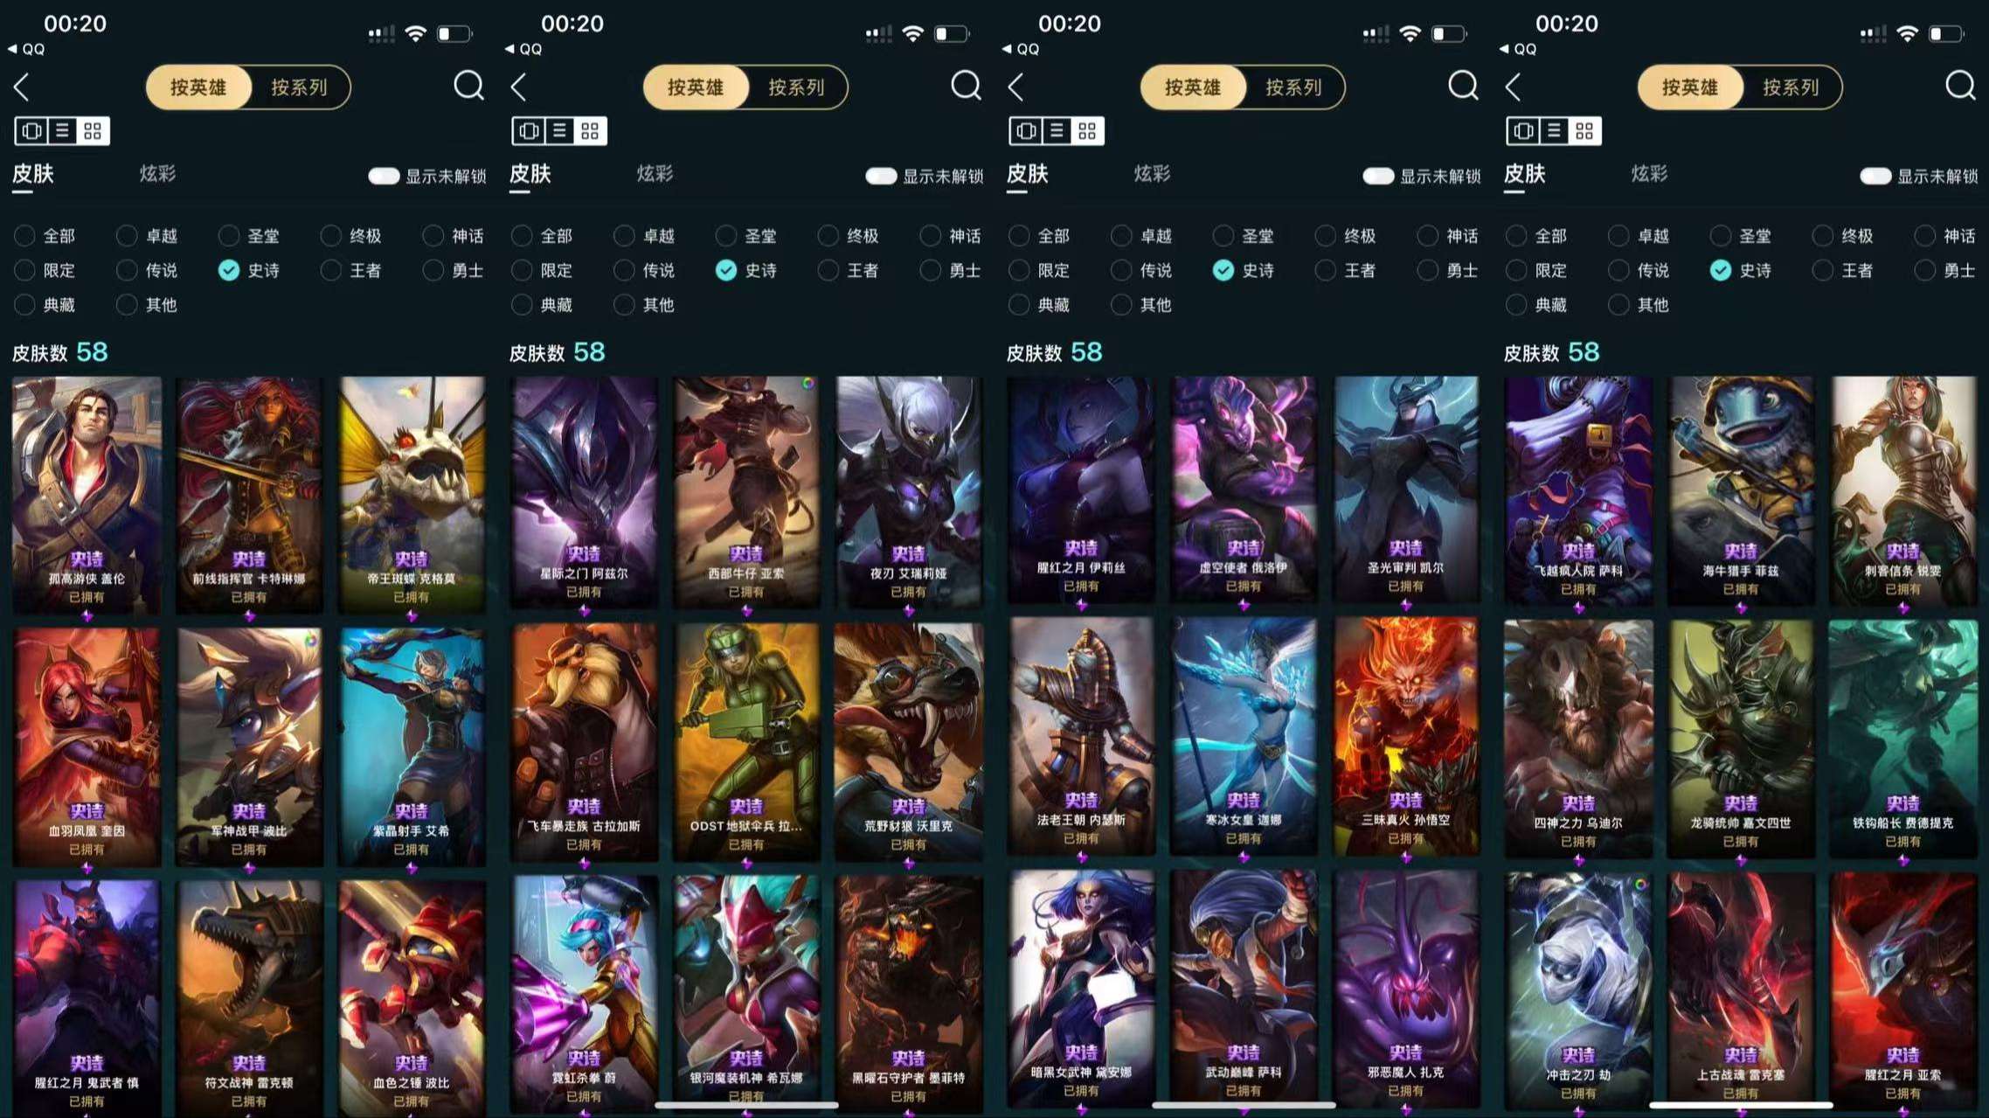Select 全部 filter on the 腥红之月 伊莉丝 screen

(1039, 235)
